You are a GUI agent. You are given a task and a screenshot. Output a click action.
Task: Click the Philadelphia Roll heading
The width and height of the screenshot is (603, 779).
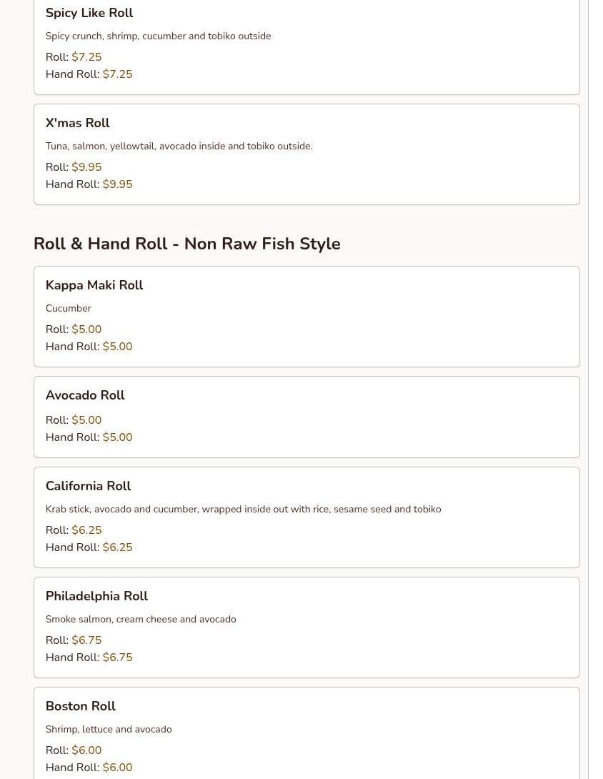pyautogui.click(x=96, y=596)
